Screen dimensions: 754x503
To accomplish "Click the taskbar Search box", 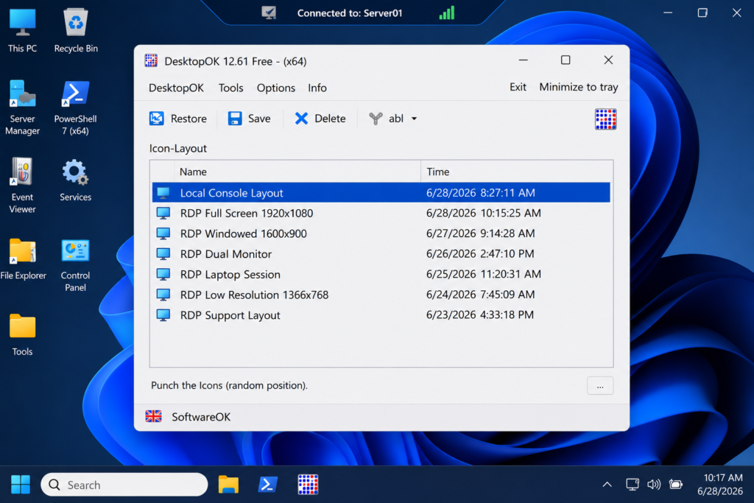I will 124,485.
